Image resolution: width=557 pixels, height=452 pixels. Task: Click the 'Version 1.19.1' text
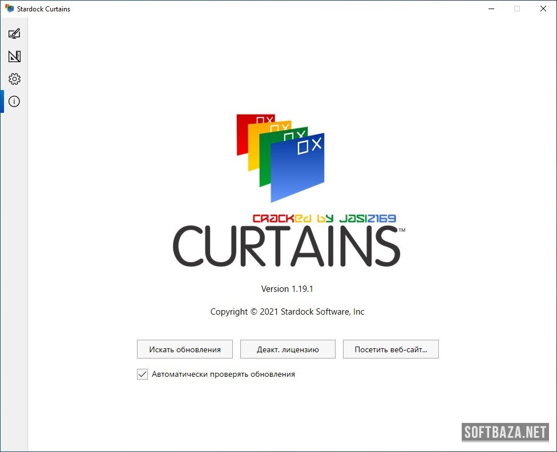pyautogui.click(x=287, y=289)
